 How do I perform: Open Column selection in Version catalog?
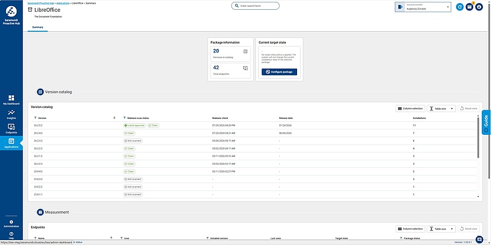click(x=411, y=108)
